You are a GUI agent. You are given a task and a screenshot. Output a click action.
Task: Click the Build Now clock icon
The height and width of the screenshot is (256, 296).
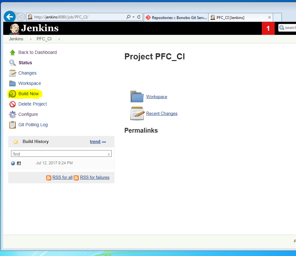(13, 94)
